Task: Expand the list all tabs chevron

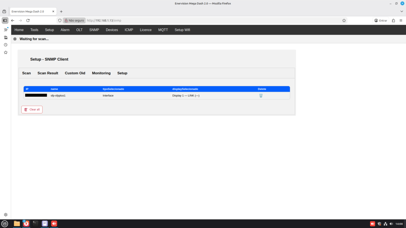Action: click(402, 12)
